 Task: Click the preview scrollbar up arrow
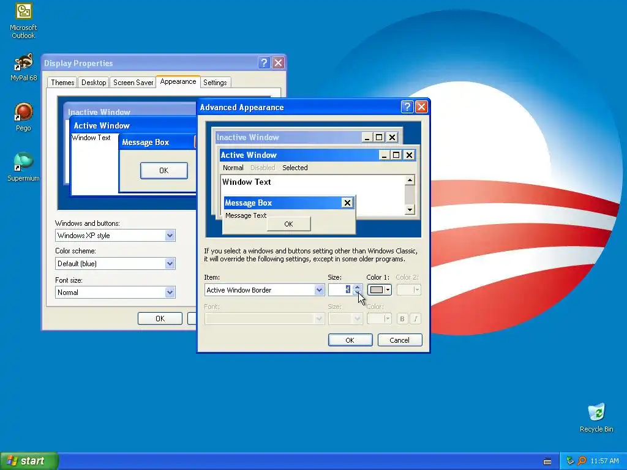point(410,181)
